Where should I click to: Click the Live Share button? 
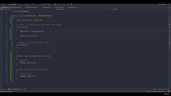(x=162, y=4)
